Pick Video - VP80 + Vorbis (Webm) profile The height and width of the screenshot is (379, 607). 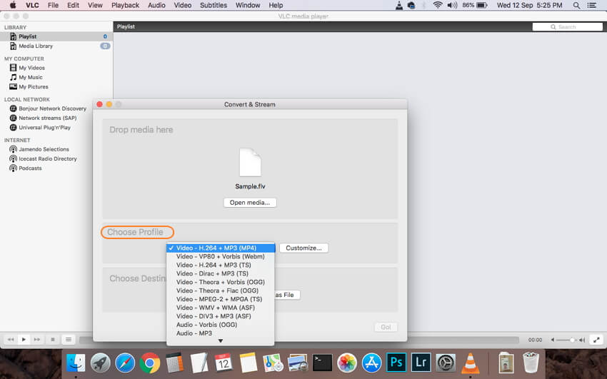(221, 256)
